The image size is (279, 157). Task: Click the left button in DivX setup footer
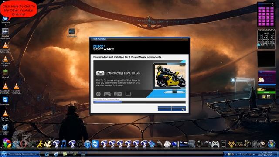(165, 109)
